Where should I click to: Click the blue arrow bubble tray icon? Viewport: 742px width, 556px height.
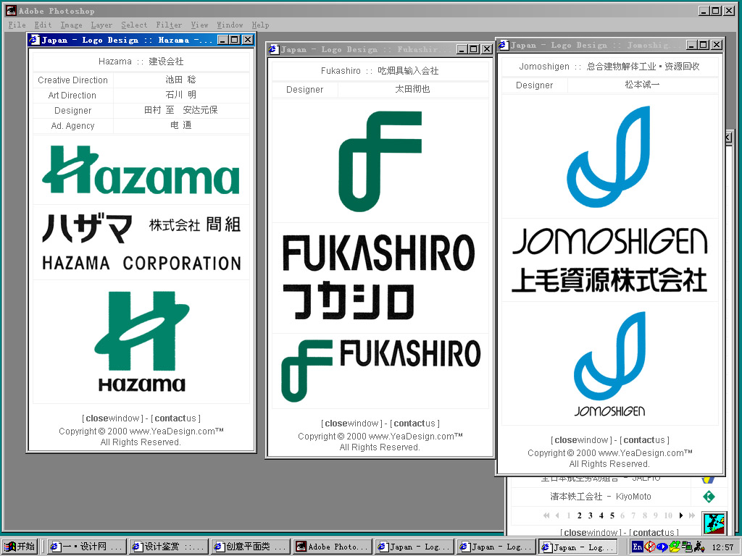coord(662,547)
